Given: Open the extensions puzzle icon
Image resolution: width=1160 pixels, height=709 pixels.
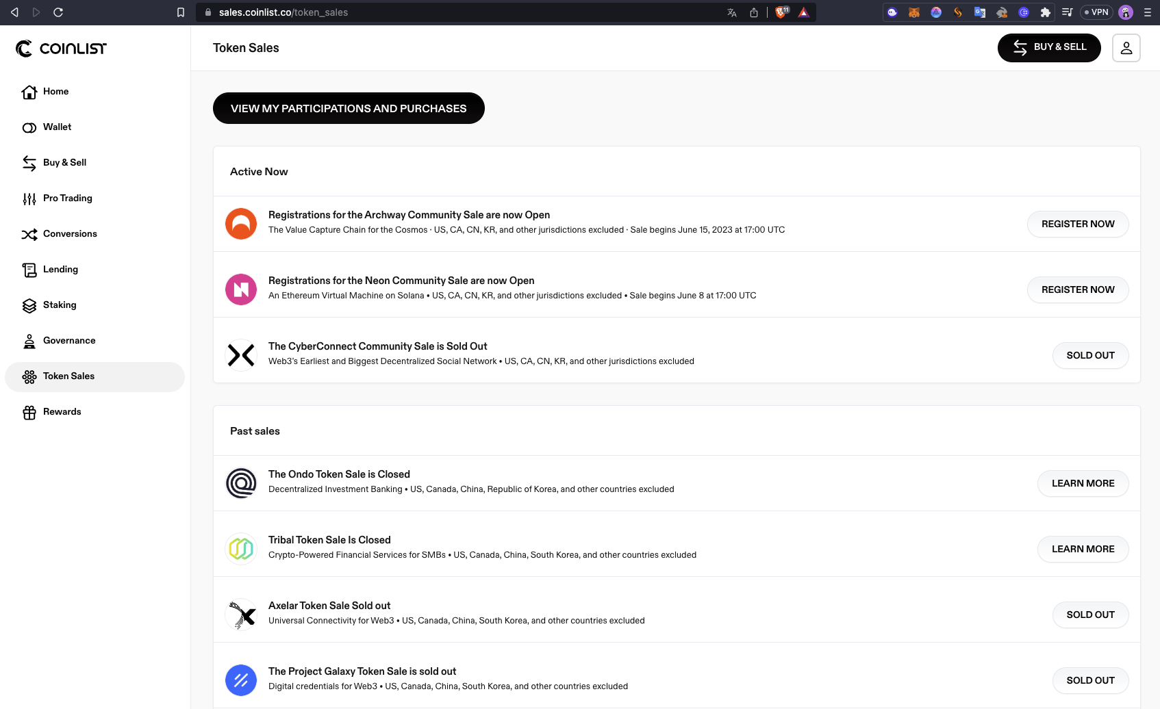Looking at the screenshot, I should 1046,12.
